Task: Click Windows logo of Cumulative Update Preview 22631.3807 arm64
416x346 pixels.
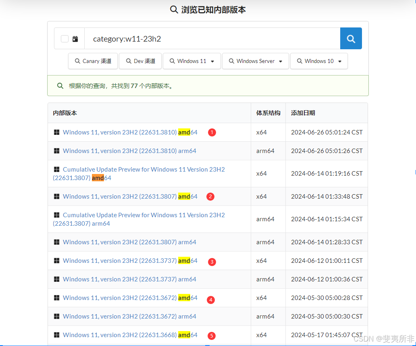Action: (56, 215)
